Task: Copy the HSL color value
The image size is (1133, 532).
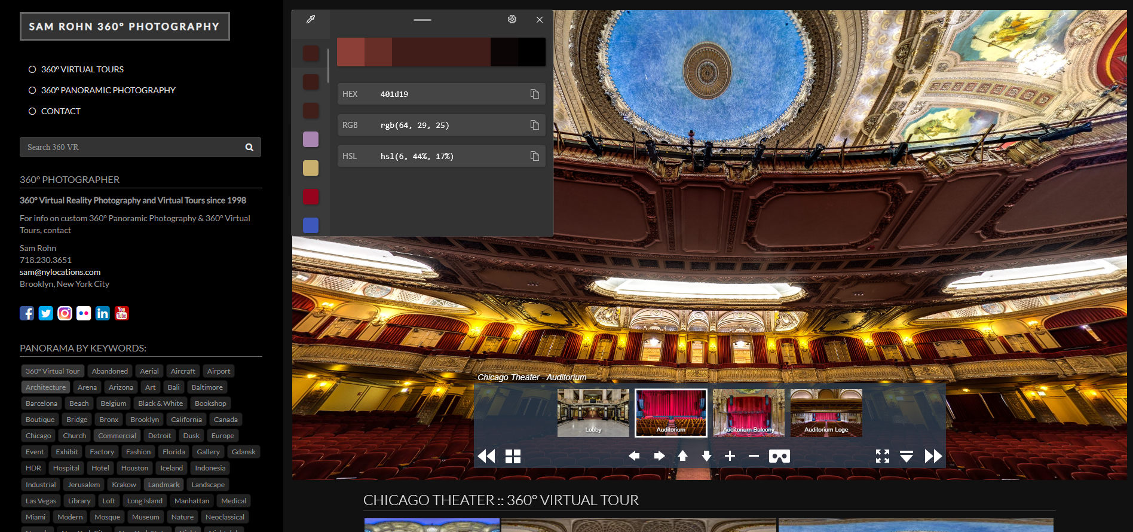Action: click(534, 156)
